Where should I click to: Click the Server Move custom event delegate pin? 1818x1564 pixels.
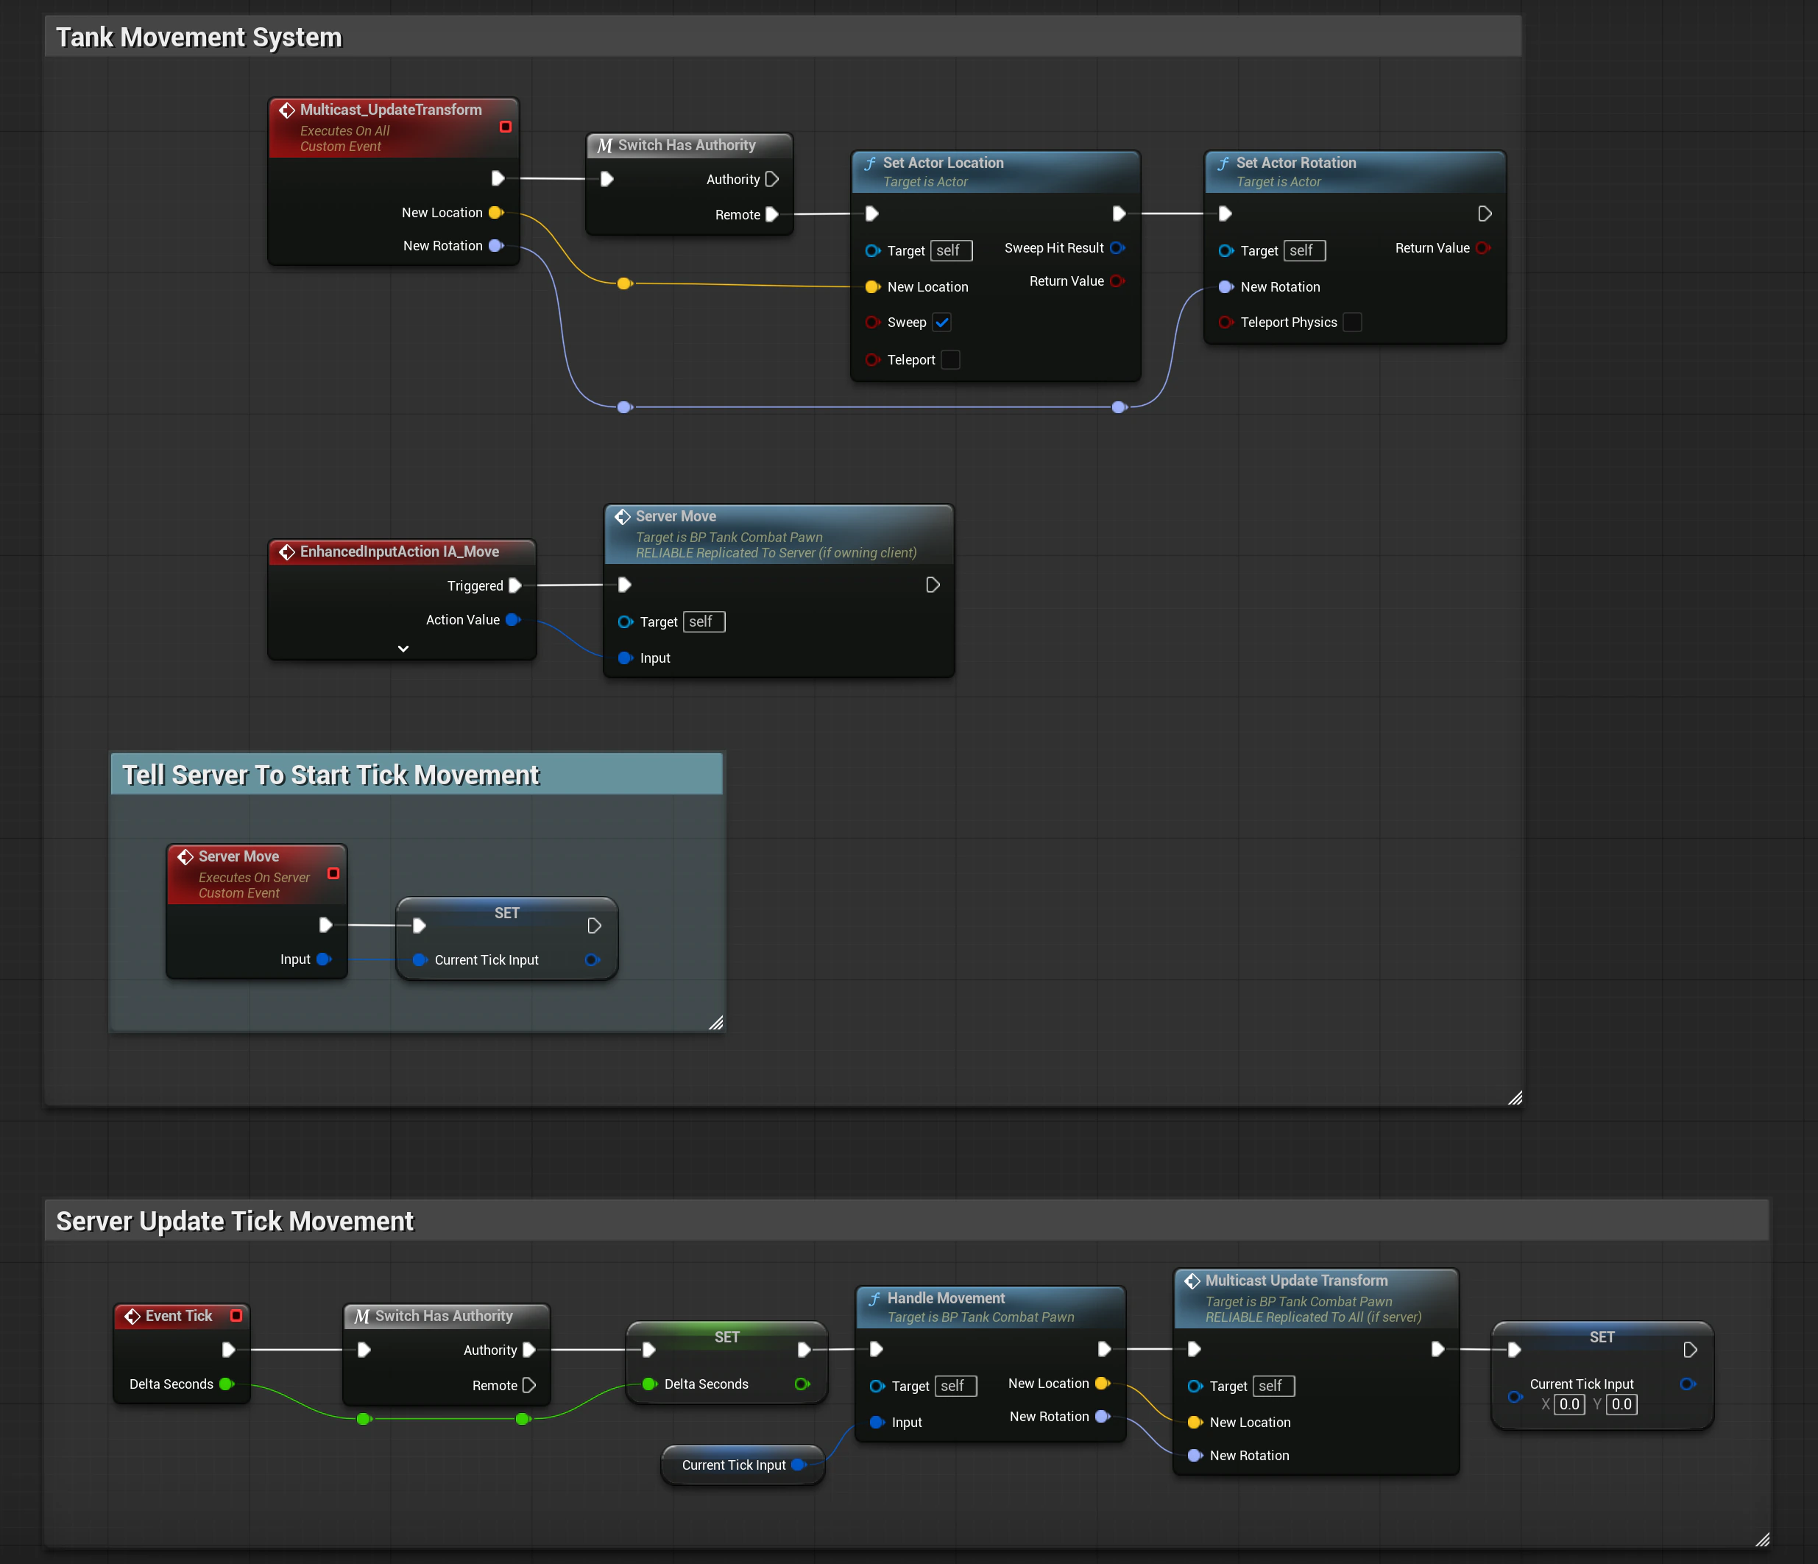[x=333, y=873]
